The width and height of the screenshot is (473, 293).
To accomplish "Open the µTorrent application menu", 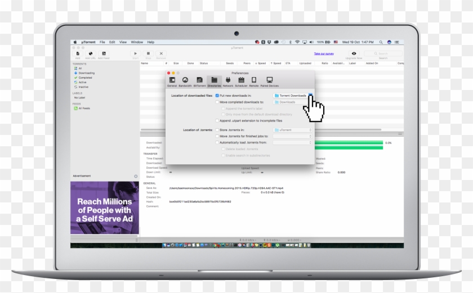I will 88,42.
